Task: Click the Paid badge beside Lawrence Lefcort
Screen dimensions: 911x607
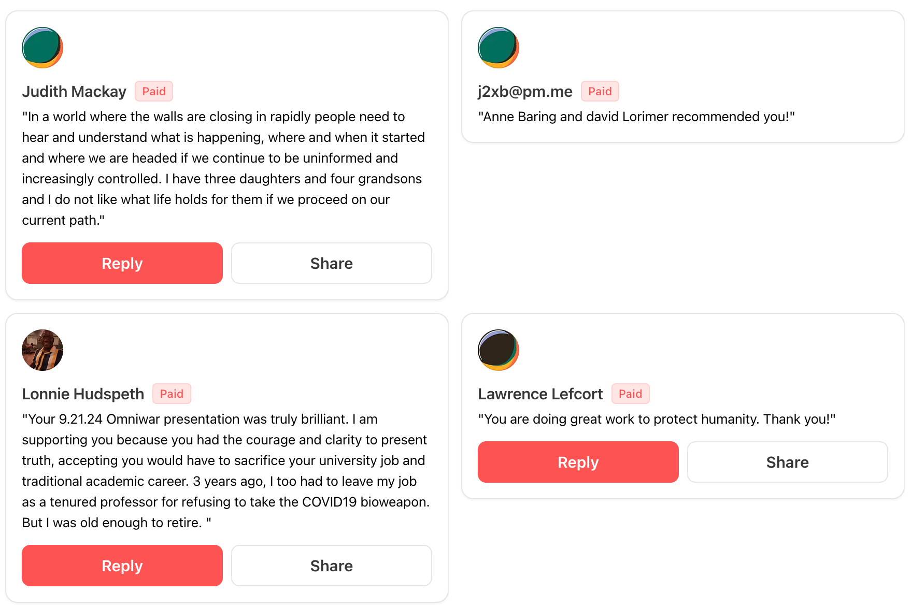Action: tap(630, 394)
